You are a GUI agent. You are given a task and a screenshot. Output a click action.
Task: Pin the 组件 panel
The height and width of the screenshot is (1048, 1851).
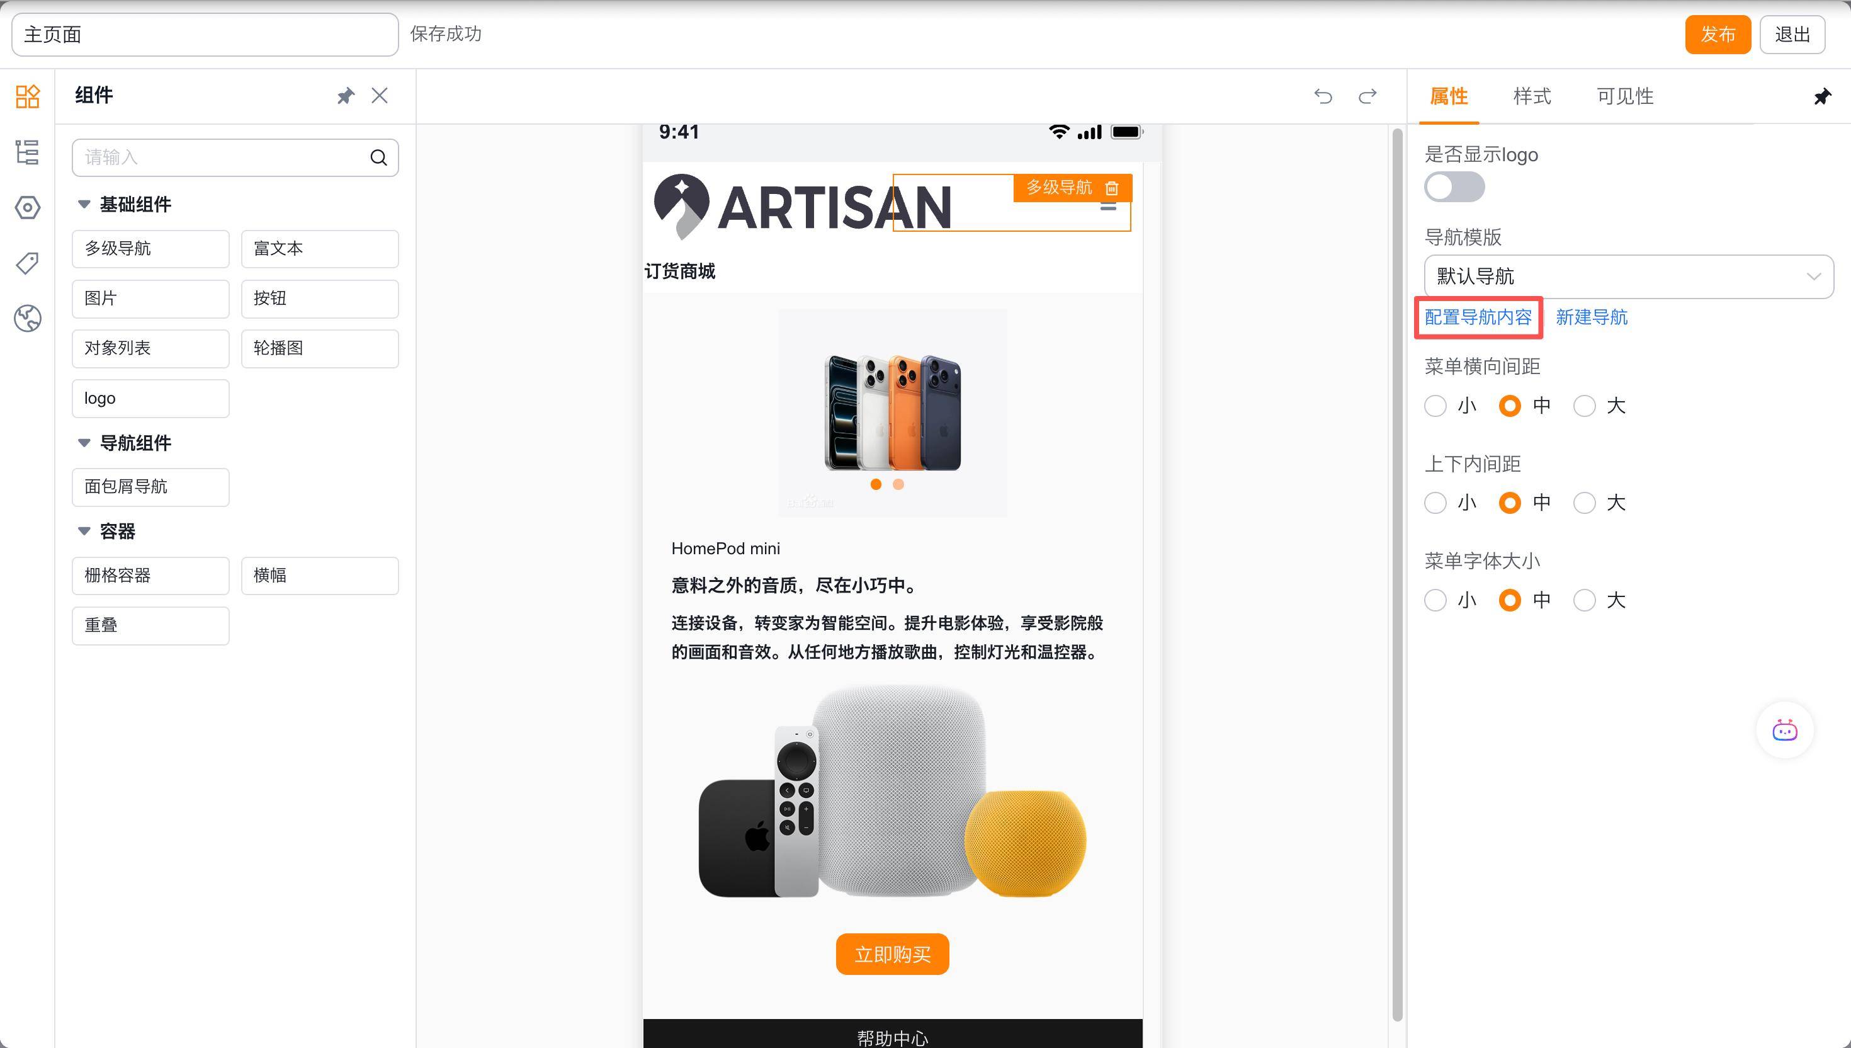click(x=346, y=96)
